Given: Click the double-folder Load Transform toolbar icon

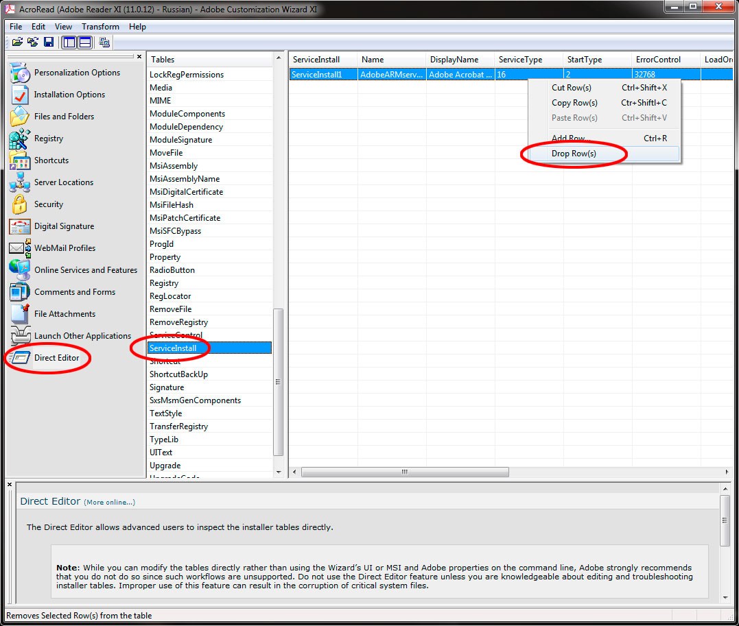Looking at the screenshot, I should coord(33,43).
